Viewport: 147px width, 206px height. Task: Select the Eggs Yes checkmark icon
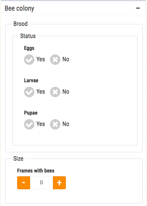click(29, 59)
